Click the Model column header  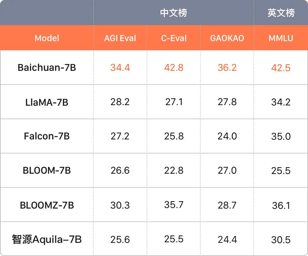click(47, 38)
